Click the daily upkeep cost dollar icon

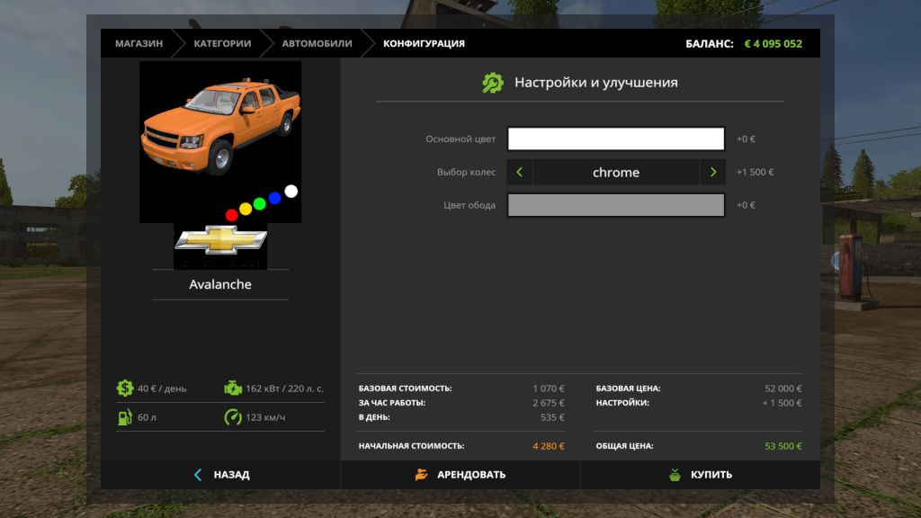click(x=124, y=388)
